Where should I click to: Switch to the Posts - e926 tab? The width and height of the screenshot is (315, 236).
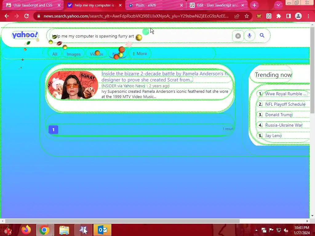click(x=155, y=5)
